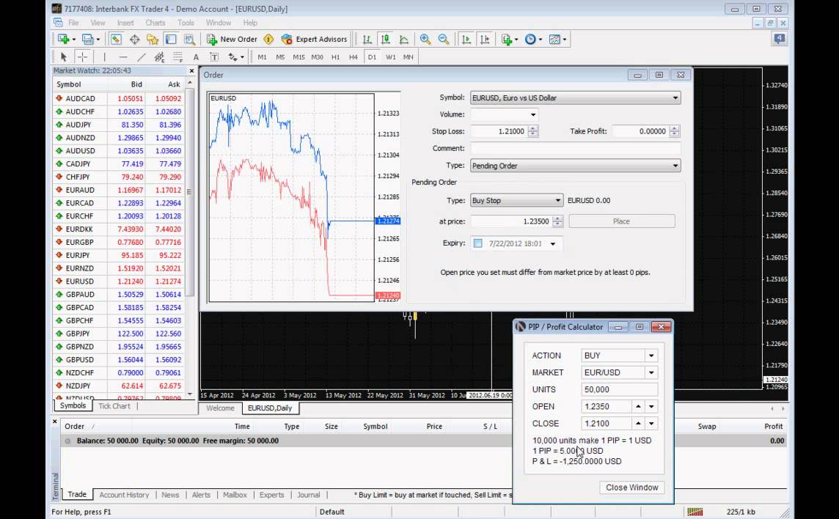Toggle the Auto Scroll chart icon

[466, 39]
